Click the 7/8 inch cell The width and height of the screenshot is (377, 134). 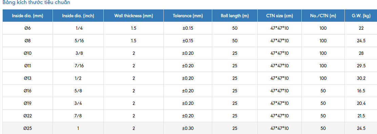(78, 115)
